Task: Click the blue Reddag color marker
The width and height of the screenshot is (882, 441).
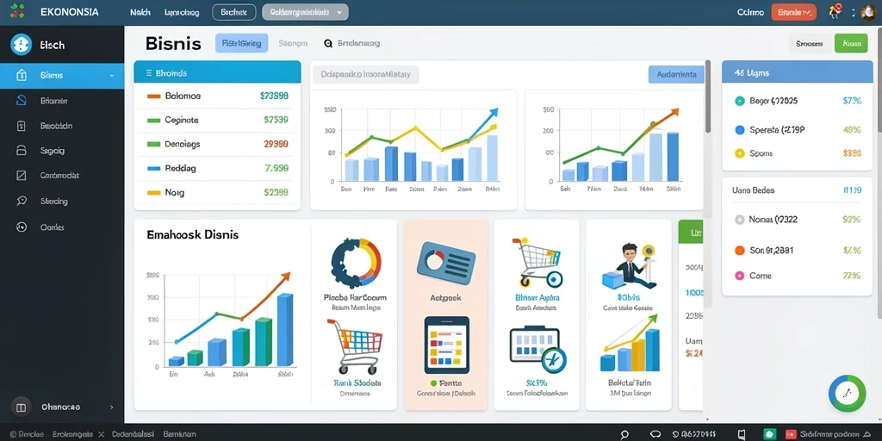Action: (x=153, y=168)
